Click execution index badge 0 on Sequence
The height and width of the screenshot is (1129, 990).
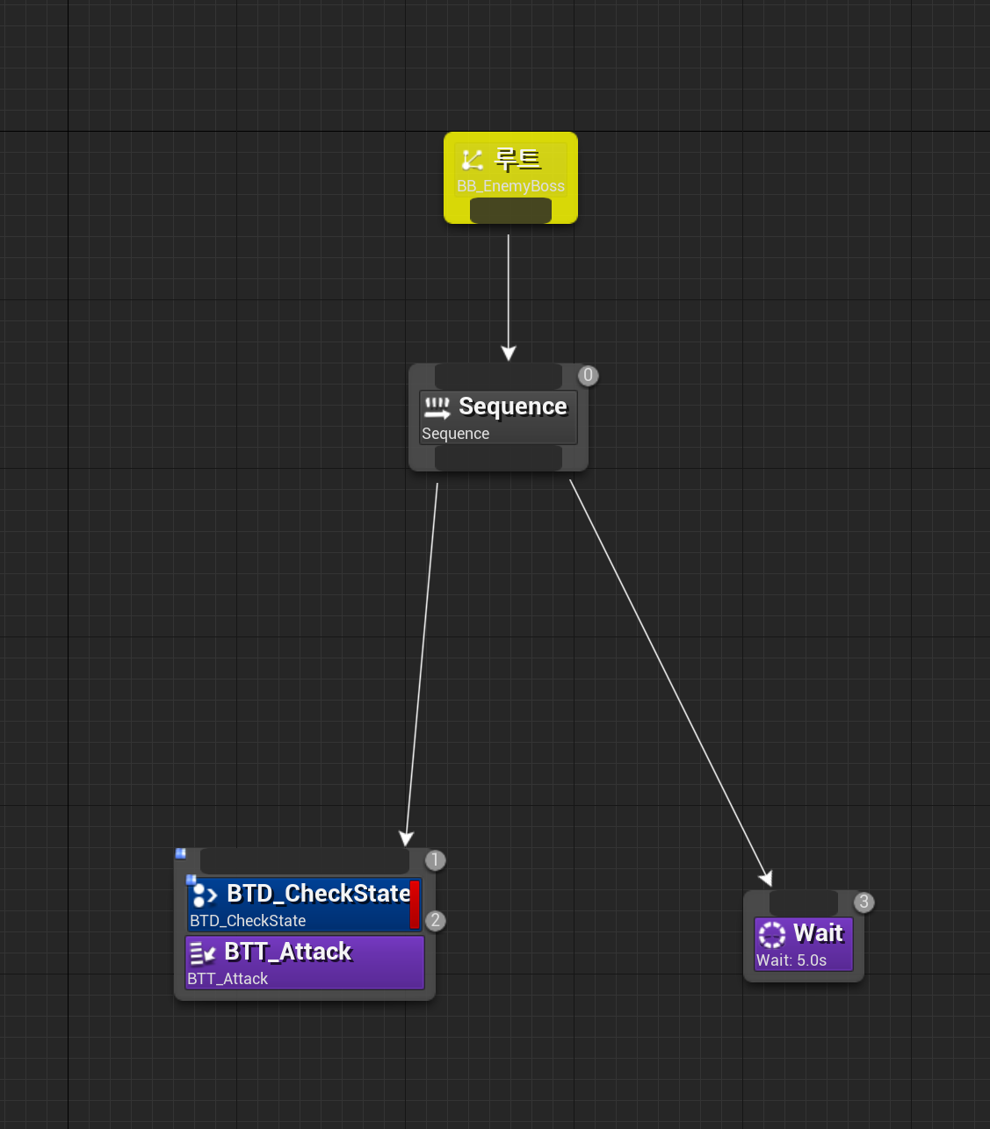point(589,376)
